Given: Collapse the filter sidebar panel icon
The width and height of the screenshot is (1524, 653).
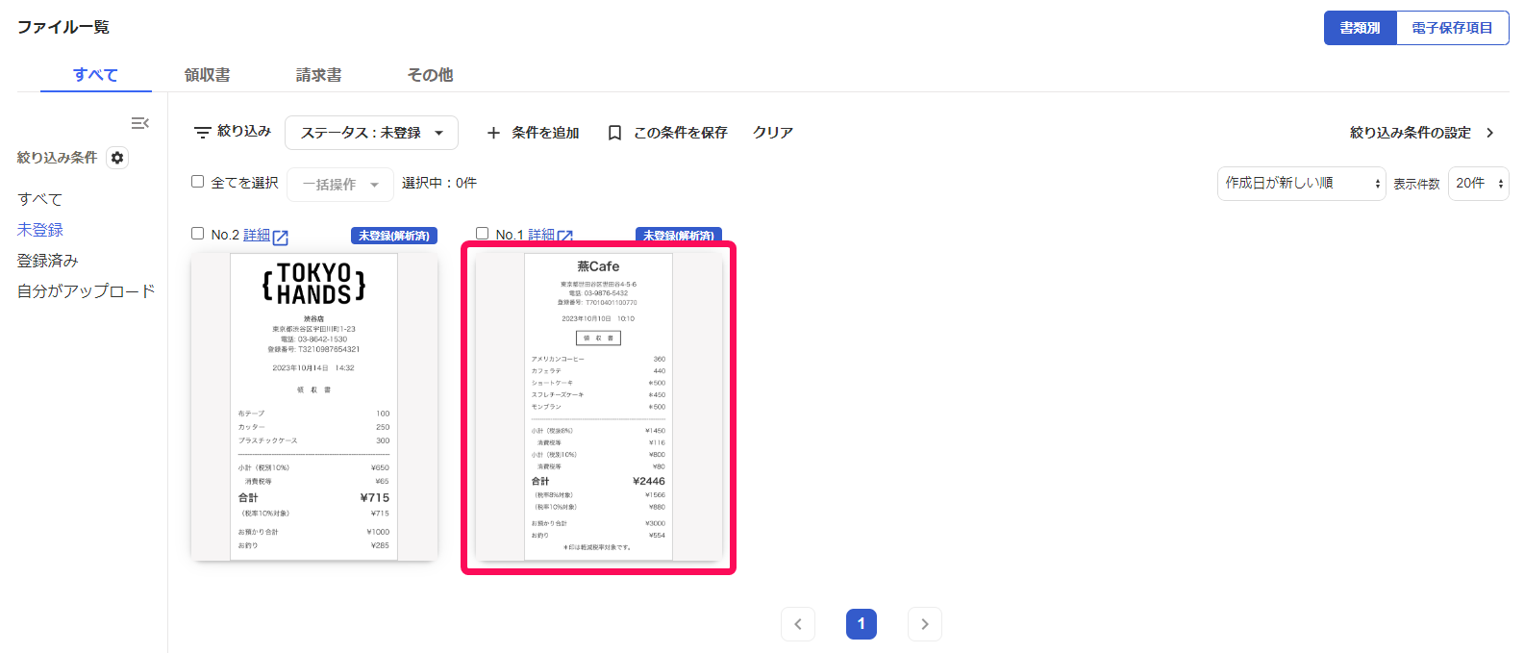Looking at the screenshot, I should 140,123.
